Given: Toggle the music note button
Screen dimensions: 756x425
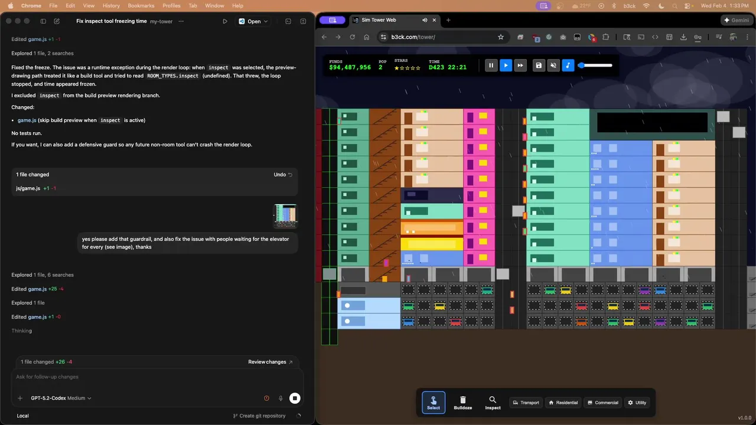Looking at the screenshot, I should click(x=568, y=66).
